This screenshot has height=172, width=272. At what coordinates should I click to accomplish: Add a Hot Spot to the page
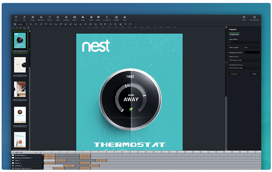[x=66, y=18]
